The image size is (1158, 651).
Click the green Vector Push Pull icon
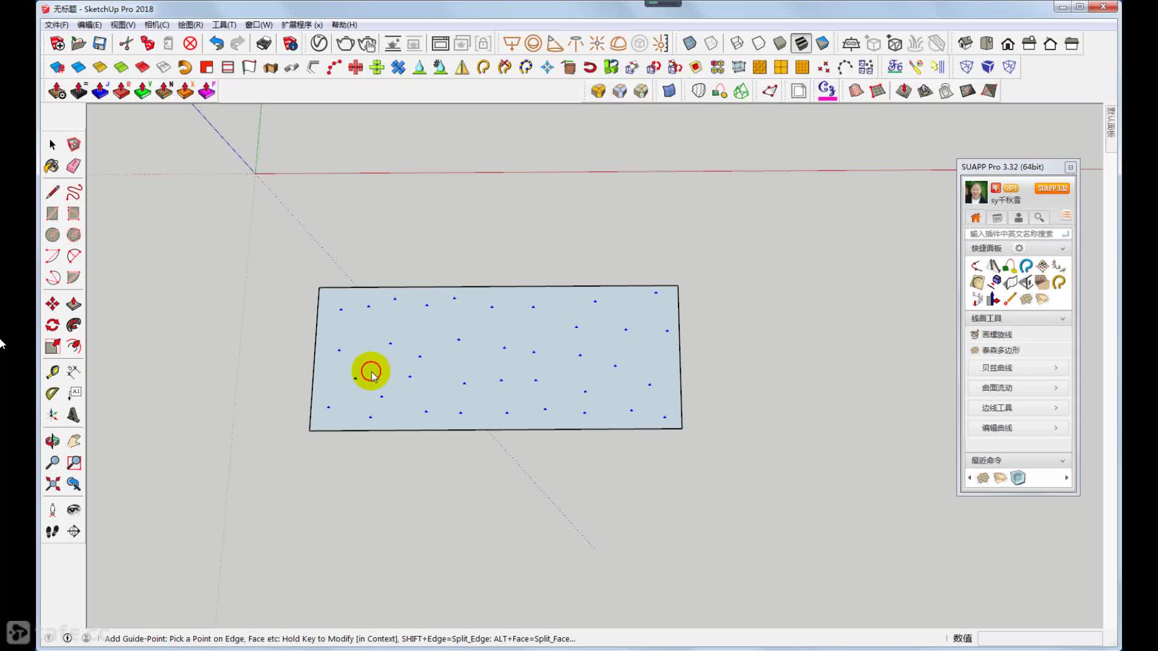click(x=143, y=91)
